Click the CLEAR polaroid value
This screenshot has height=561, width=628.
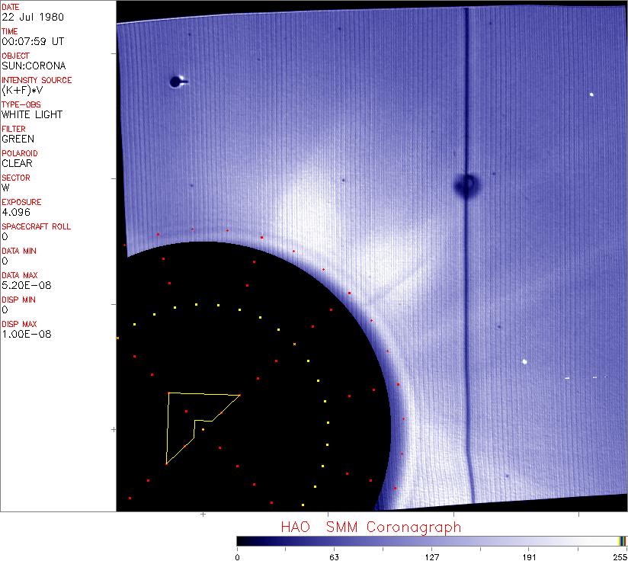tap(17, 163)
